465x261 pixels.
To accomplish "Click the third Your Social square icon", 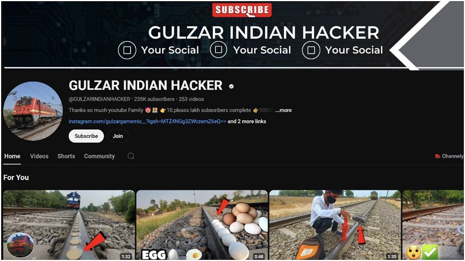I will [311, 50].
